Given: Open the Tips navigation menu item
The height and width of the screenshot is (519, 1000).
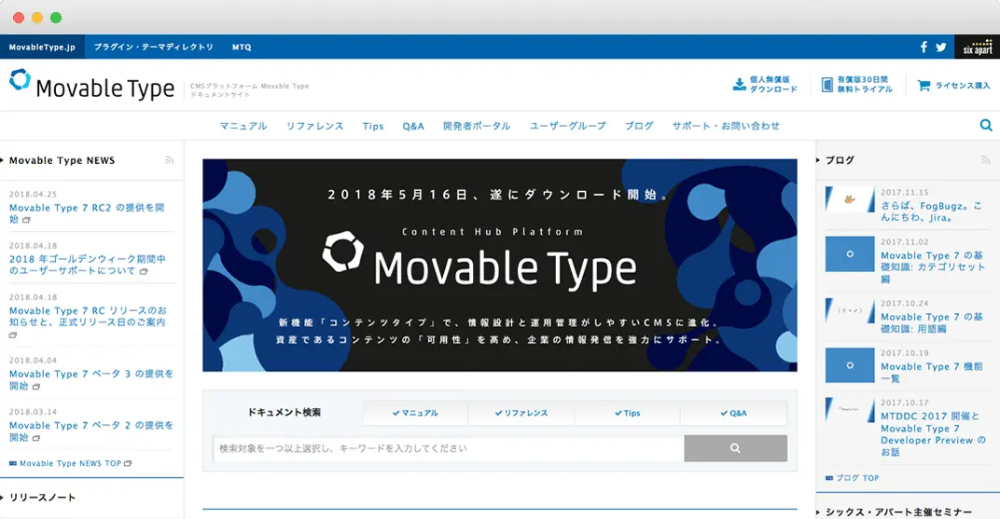Looking at the screenshot, I should (373, 126).
